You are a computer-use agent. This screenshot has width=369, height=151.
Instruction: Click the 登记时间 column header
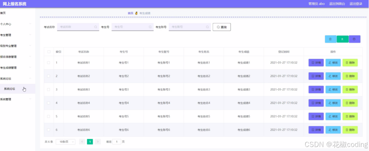284,52
